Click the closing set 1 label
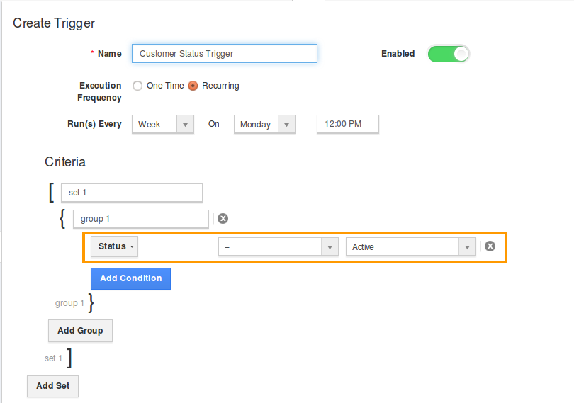This screenshot has width=574, height=403. [x=53, y=358]
